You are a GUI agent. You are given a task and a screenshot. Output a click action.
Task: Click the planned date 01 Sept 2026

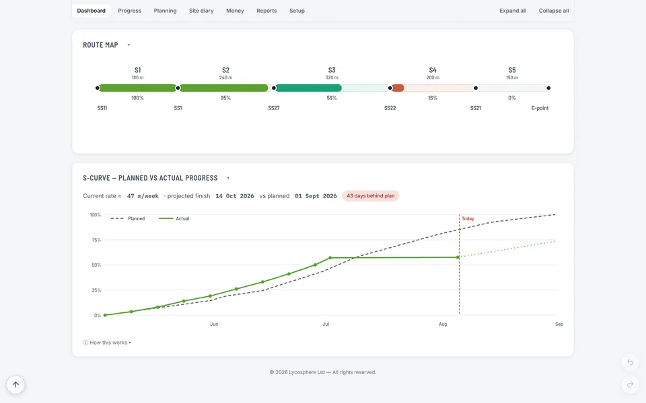pyautogui.click(x=316, y=196)
